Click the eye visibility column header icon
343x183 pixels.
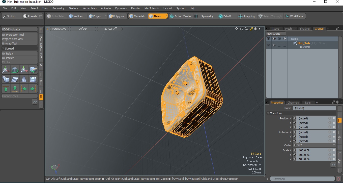click(x=269, y=39)
